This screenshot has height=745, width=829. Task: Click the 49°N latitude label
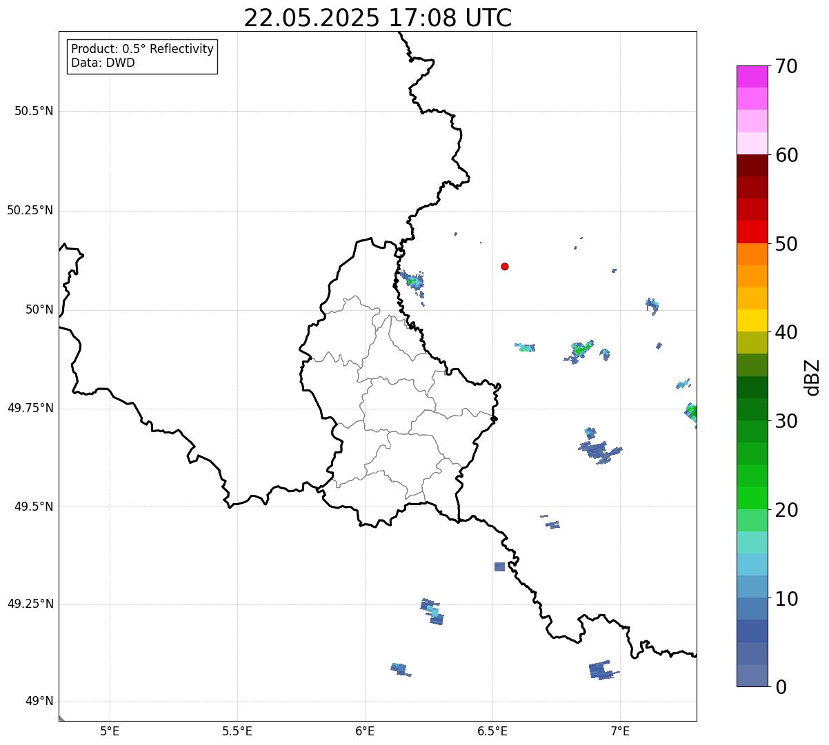coord(39,702)
